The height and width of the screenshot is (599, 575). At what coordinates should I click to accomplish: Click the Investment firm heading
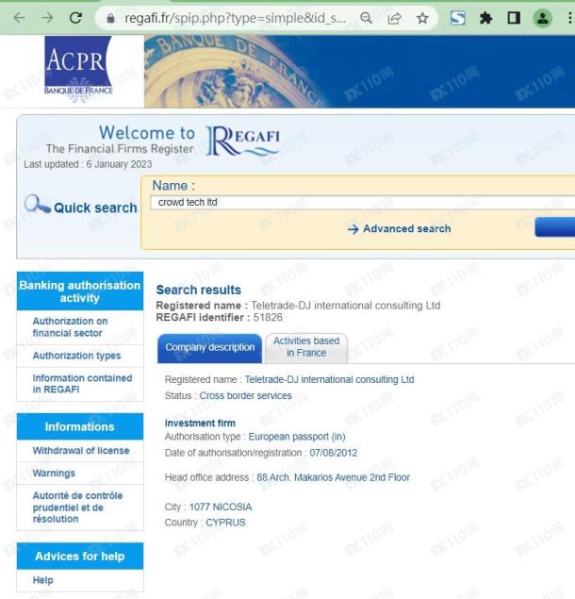[200, 424]
